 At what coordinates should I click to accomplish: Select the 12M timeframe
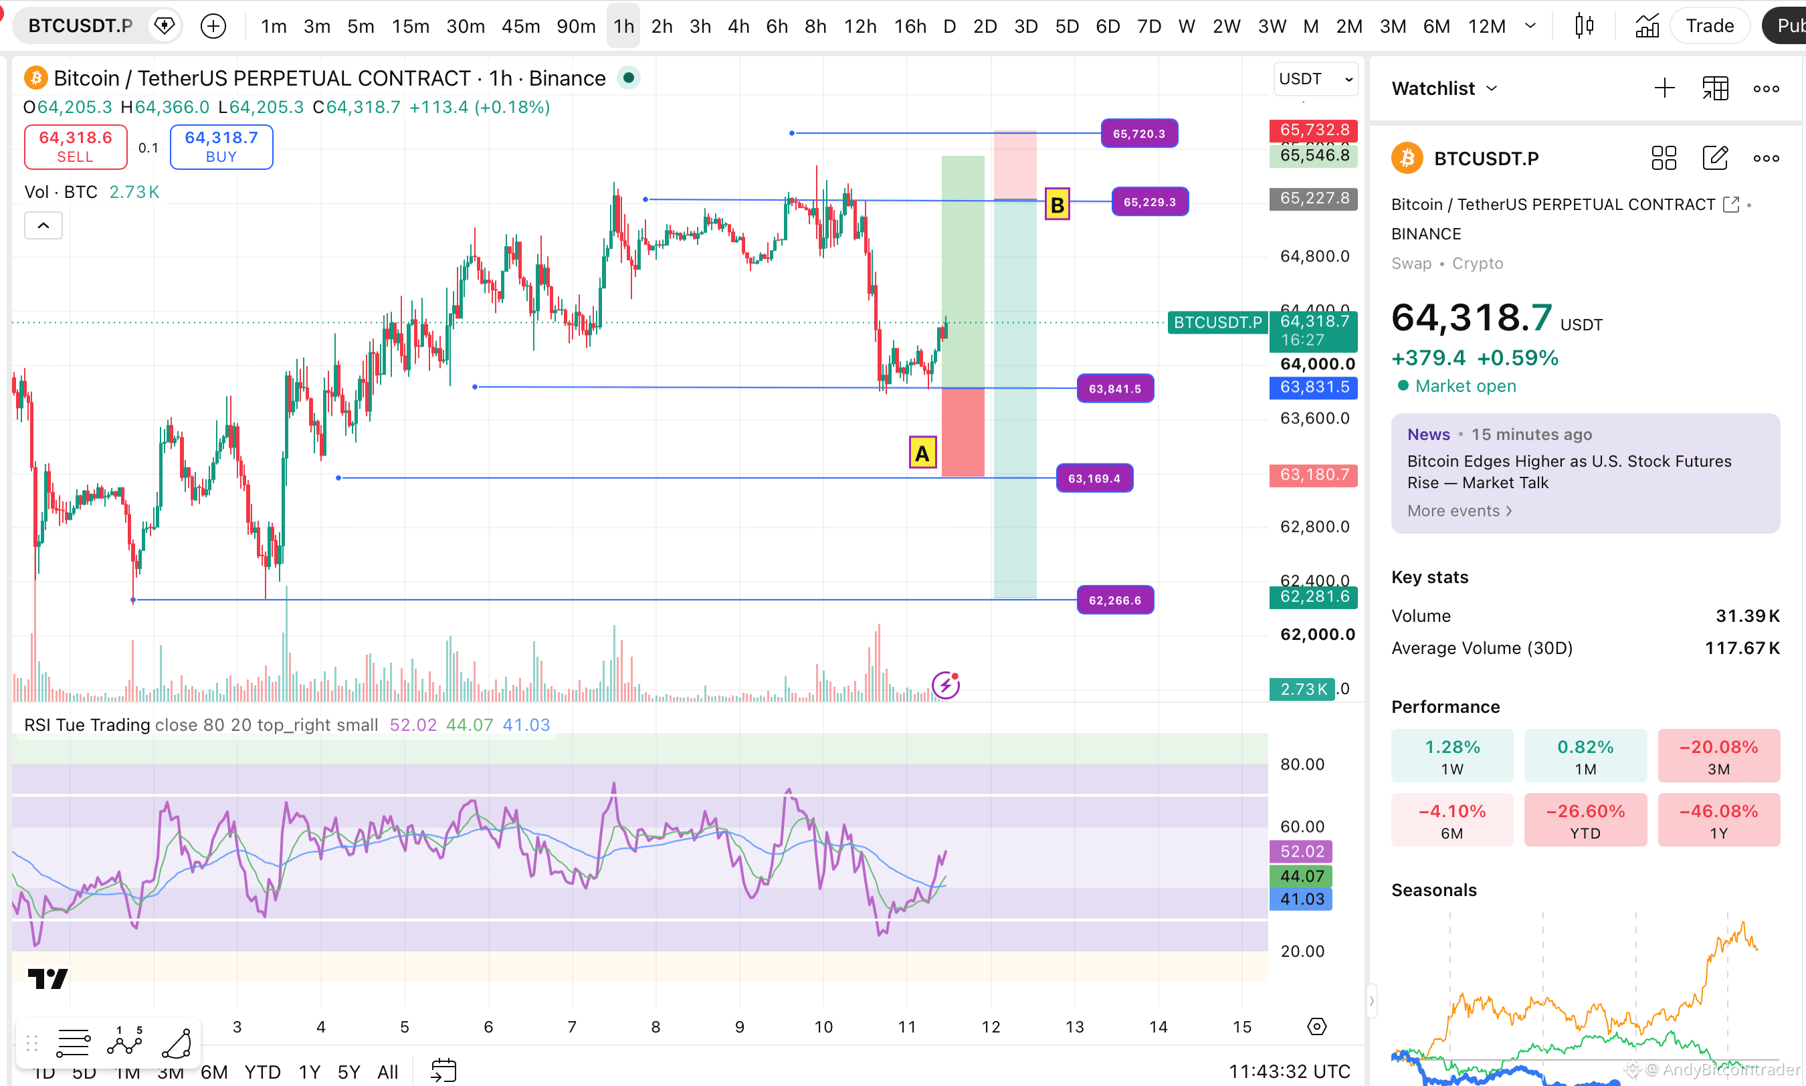click(1487, 26)
